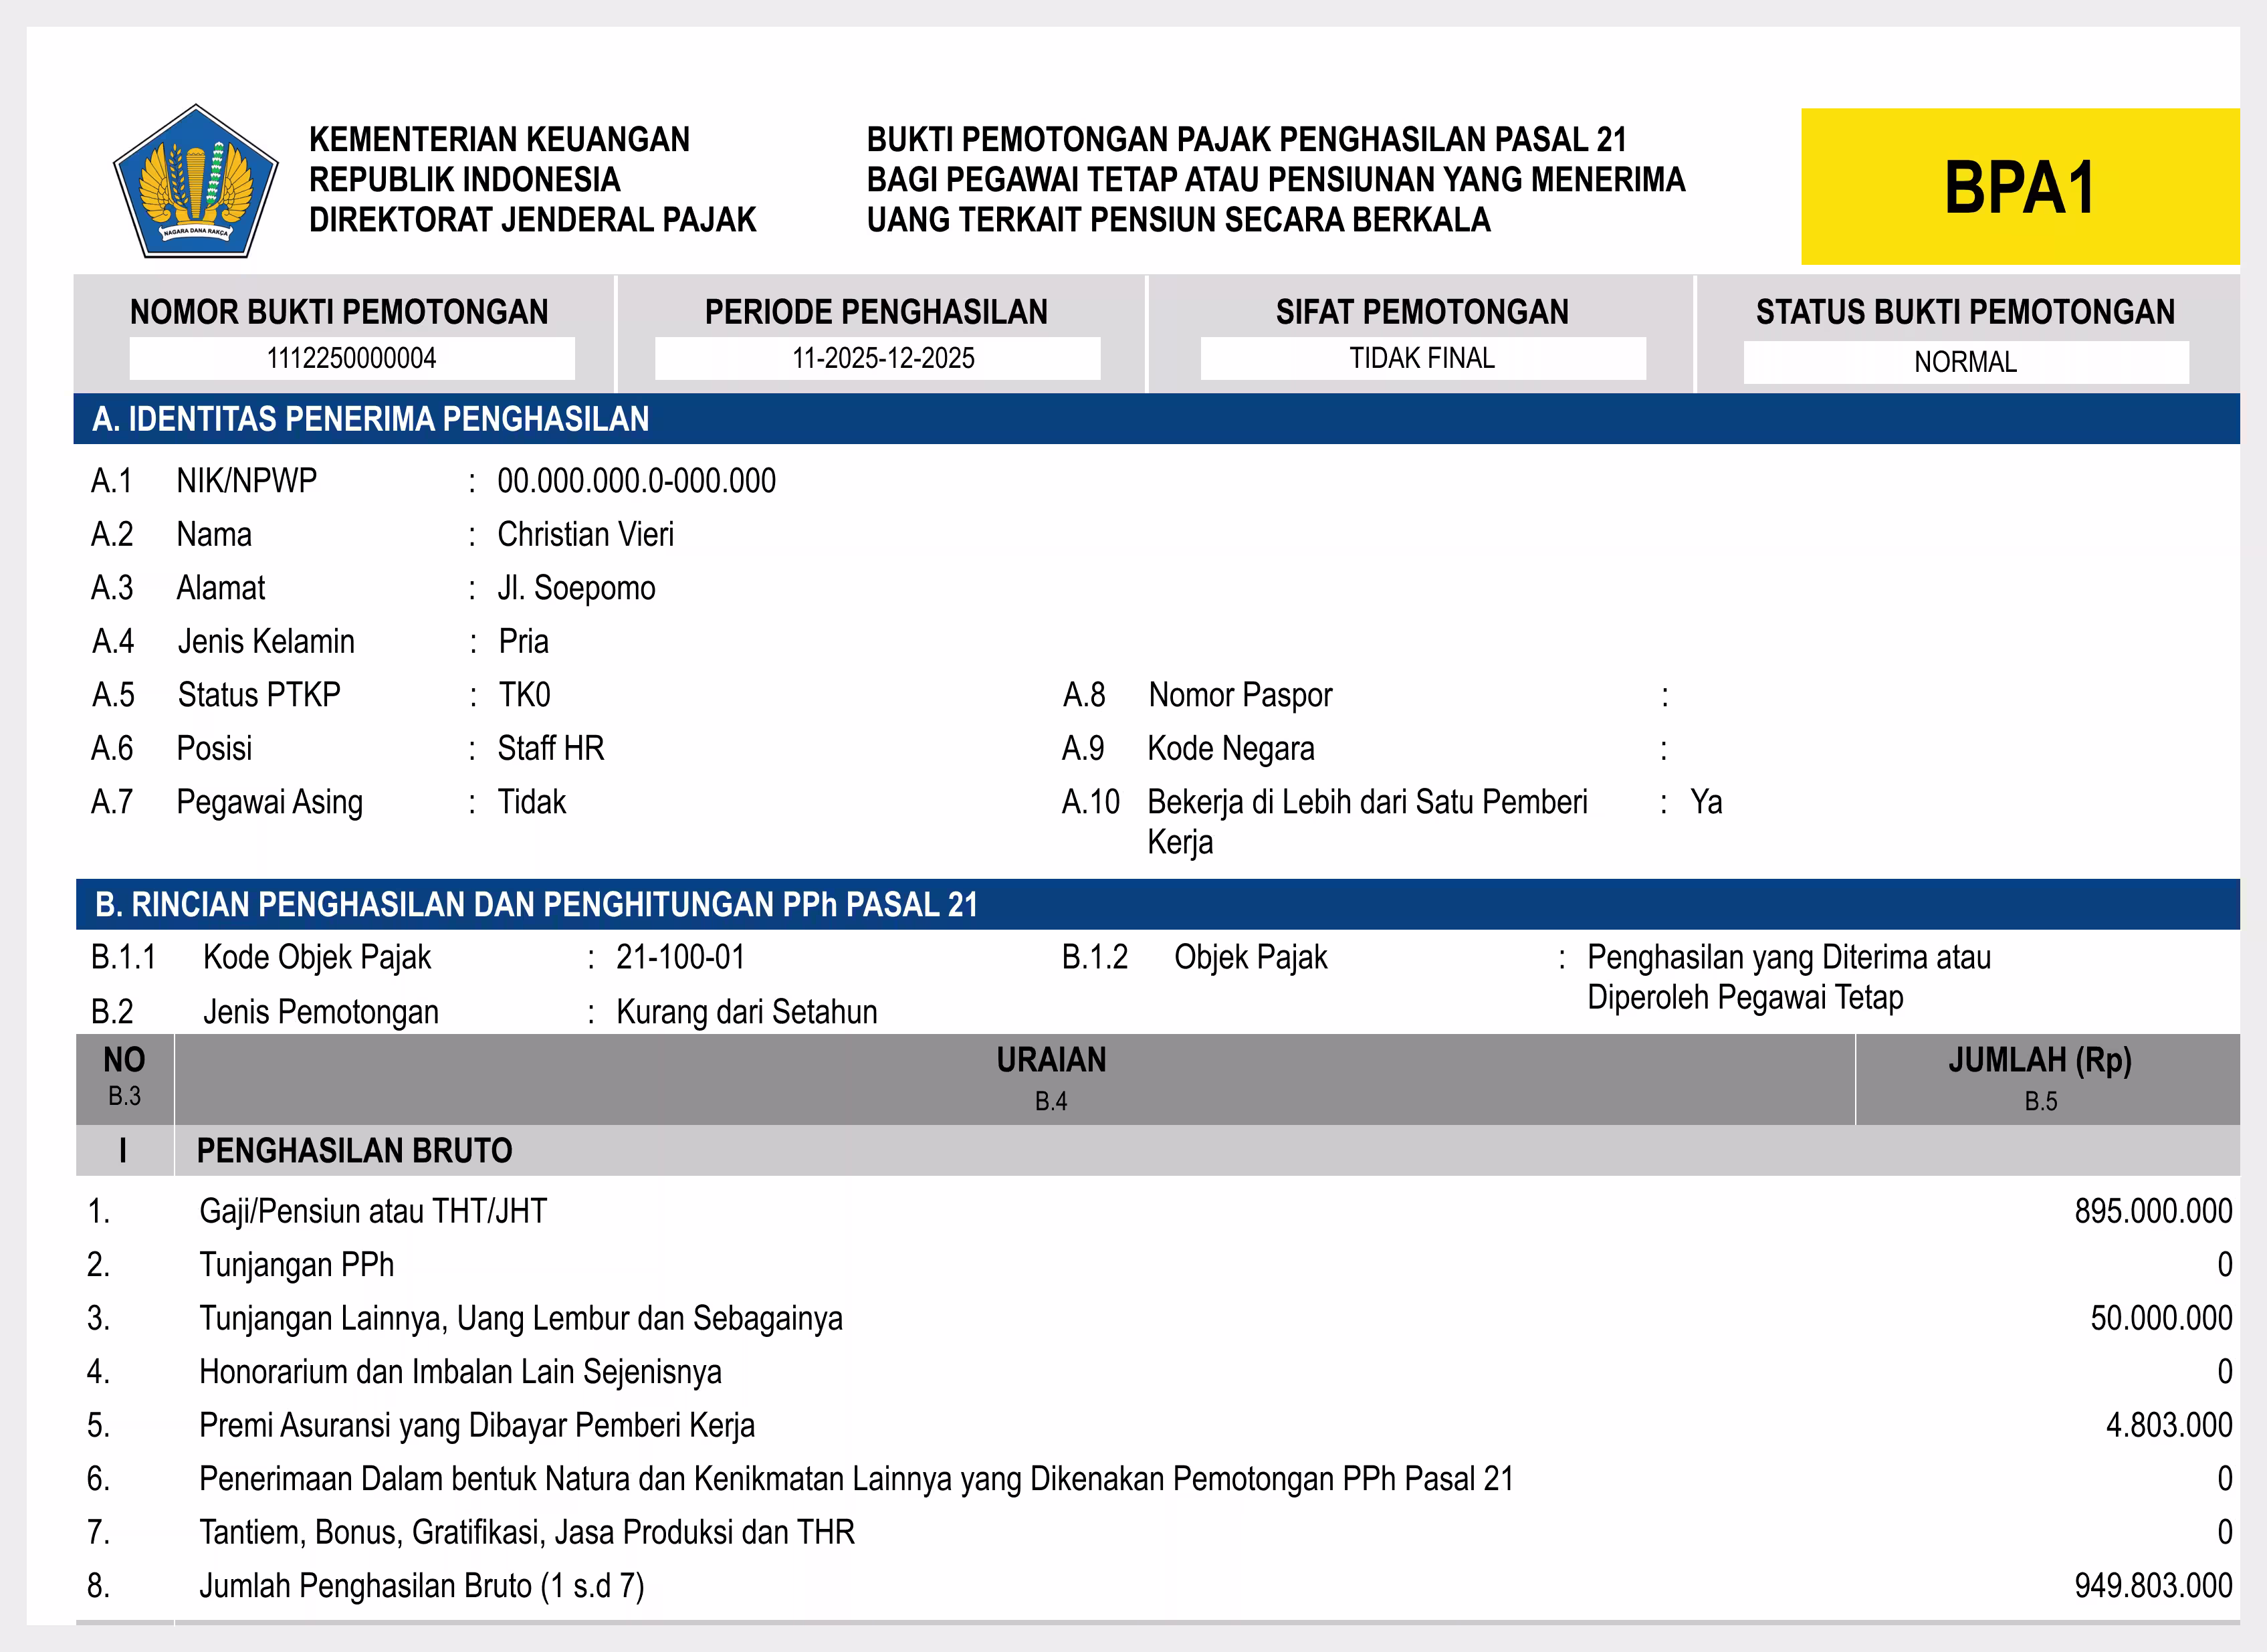Image resolution: width=2267 pixels, height=1652 pixels.
Task: Click the 'PENGHASILAN BRUTO' row heading
Action: pyautogui.click(x=354, y=1151)
